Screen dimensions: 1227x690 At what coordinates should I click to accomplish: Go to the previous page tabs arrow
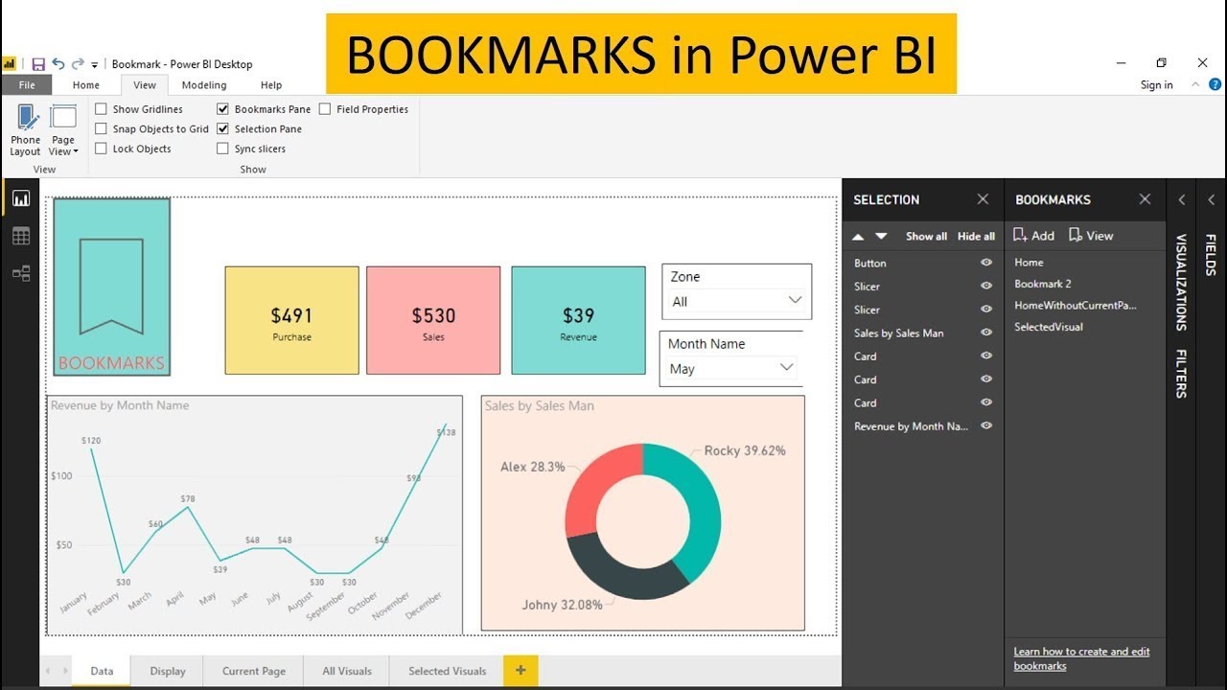click(x=48, y=671)
